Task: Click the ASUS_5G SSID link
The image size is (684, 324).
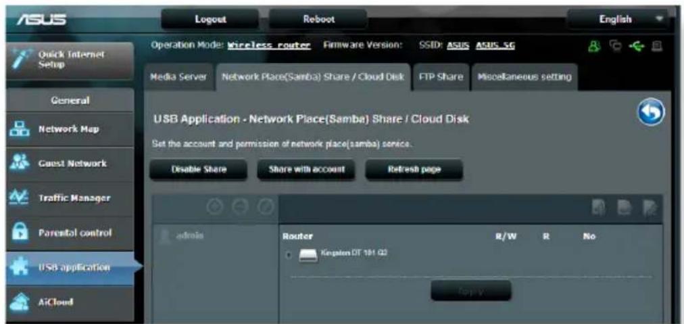Action: click(x=496, y=45)
